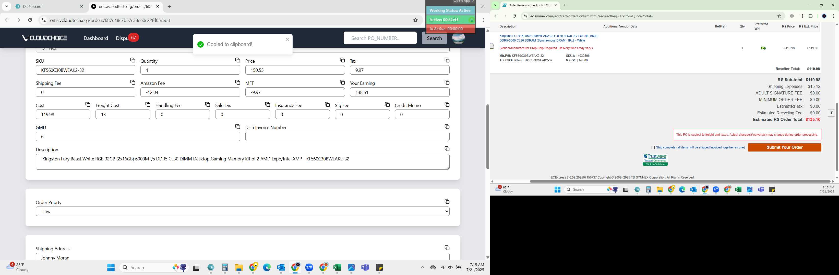Check Ship complete checkbox
Viewport: 839px width, 275px height.
[x=653, y=147]
